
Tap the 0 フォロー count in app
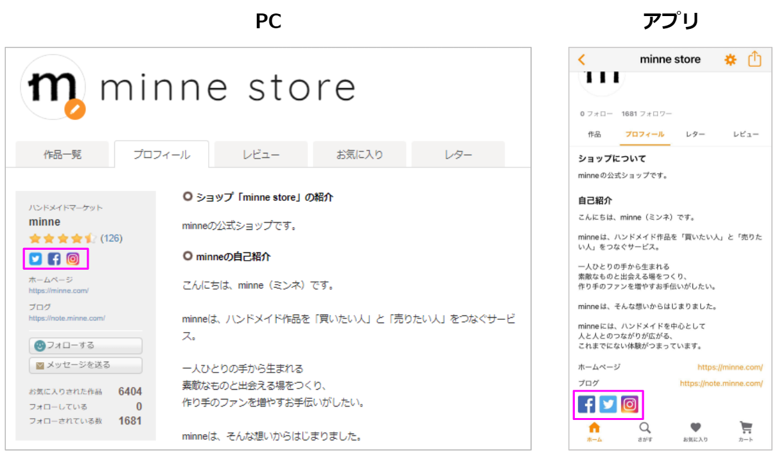point(596,114)
